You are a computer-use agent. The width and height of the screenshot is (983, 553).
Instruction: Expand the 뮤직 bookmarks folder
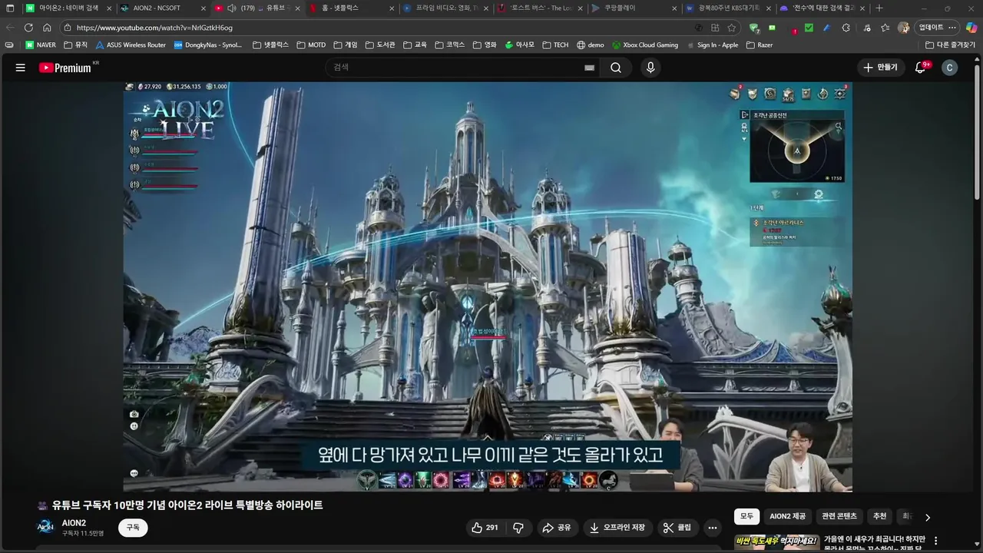pos(76,45)
